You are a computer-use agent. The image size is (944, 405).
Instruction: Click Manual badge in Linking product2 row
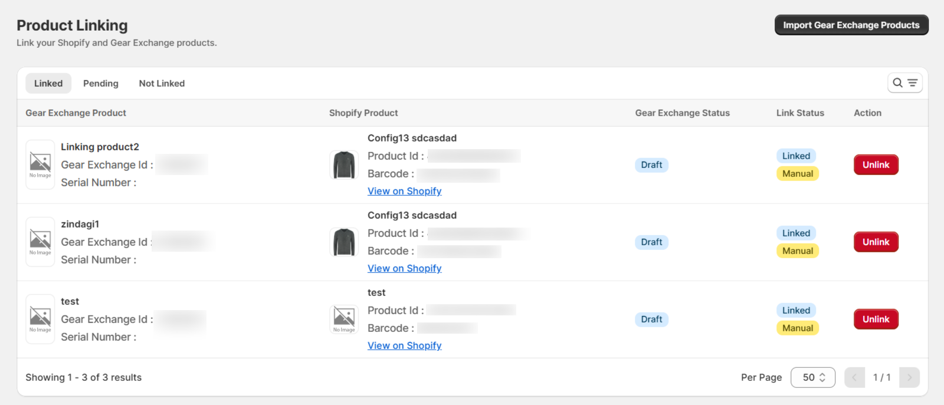[798, 173]
